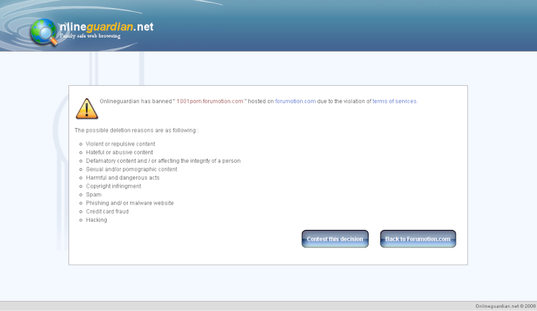Click the Onlineguardian globe magnifier logo
This screenshot has height=311, width=537.
tap(44, 32)
